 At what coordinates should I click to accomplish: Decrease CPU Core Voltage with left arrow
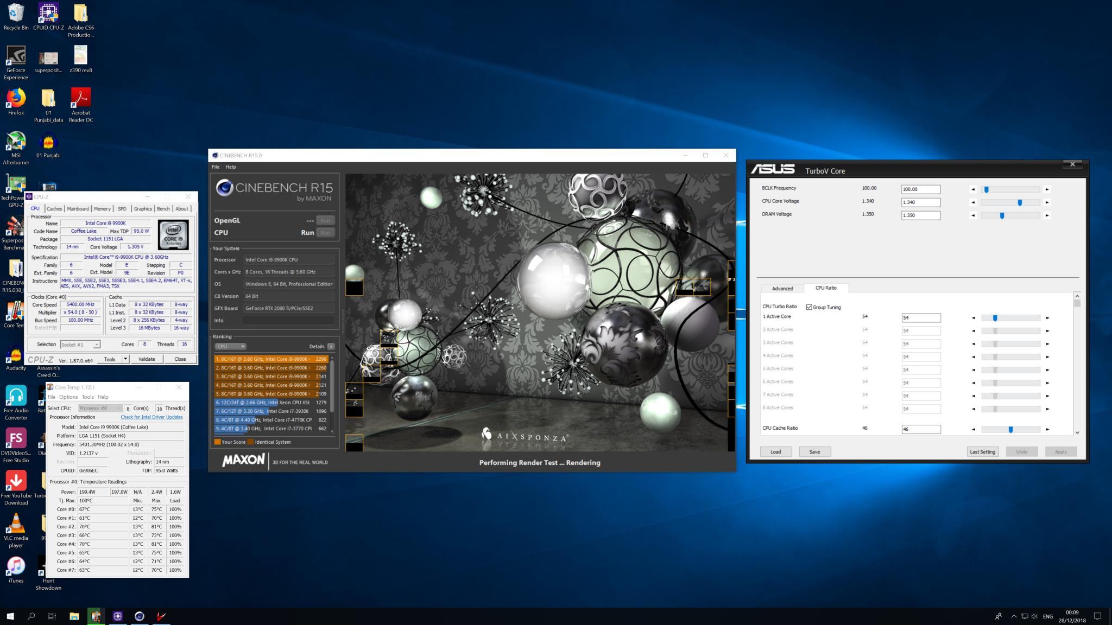tap(973, 202)
